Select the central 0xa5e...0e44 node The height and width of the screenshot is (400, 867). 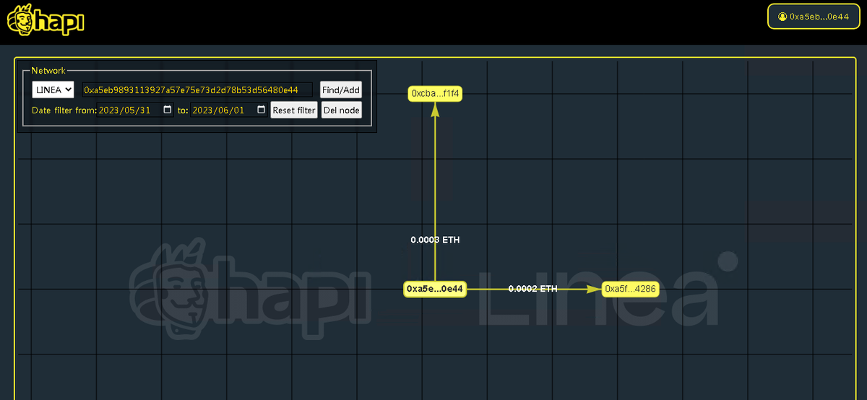click(434, 289)
